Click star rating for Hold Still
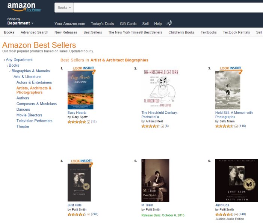 [x=224, y=126]
